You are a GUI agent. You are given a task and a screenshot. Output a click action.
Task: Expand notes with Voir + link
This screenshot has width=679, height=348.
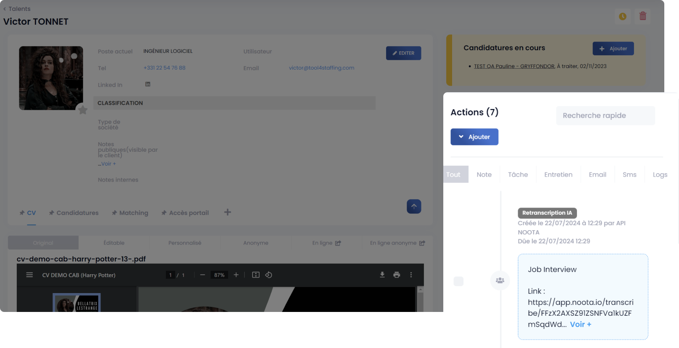[x=108, y=164]
